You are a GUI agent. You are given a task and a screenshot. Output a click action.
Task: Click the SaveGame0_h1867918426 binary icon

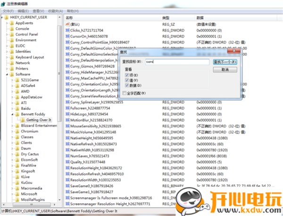tap(67, 186)
